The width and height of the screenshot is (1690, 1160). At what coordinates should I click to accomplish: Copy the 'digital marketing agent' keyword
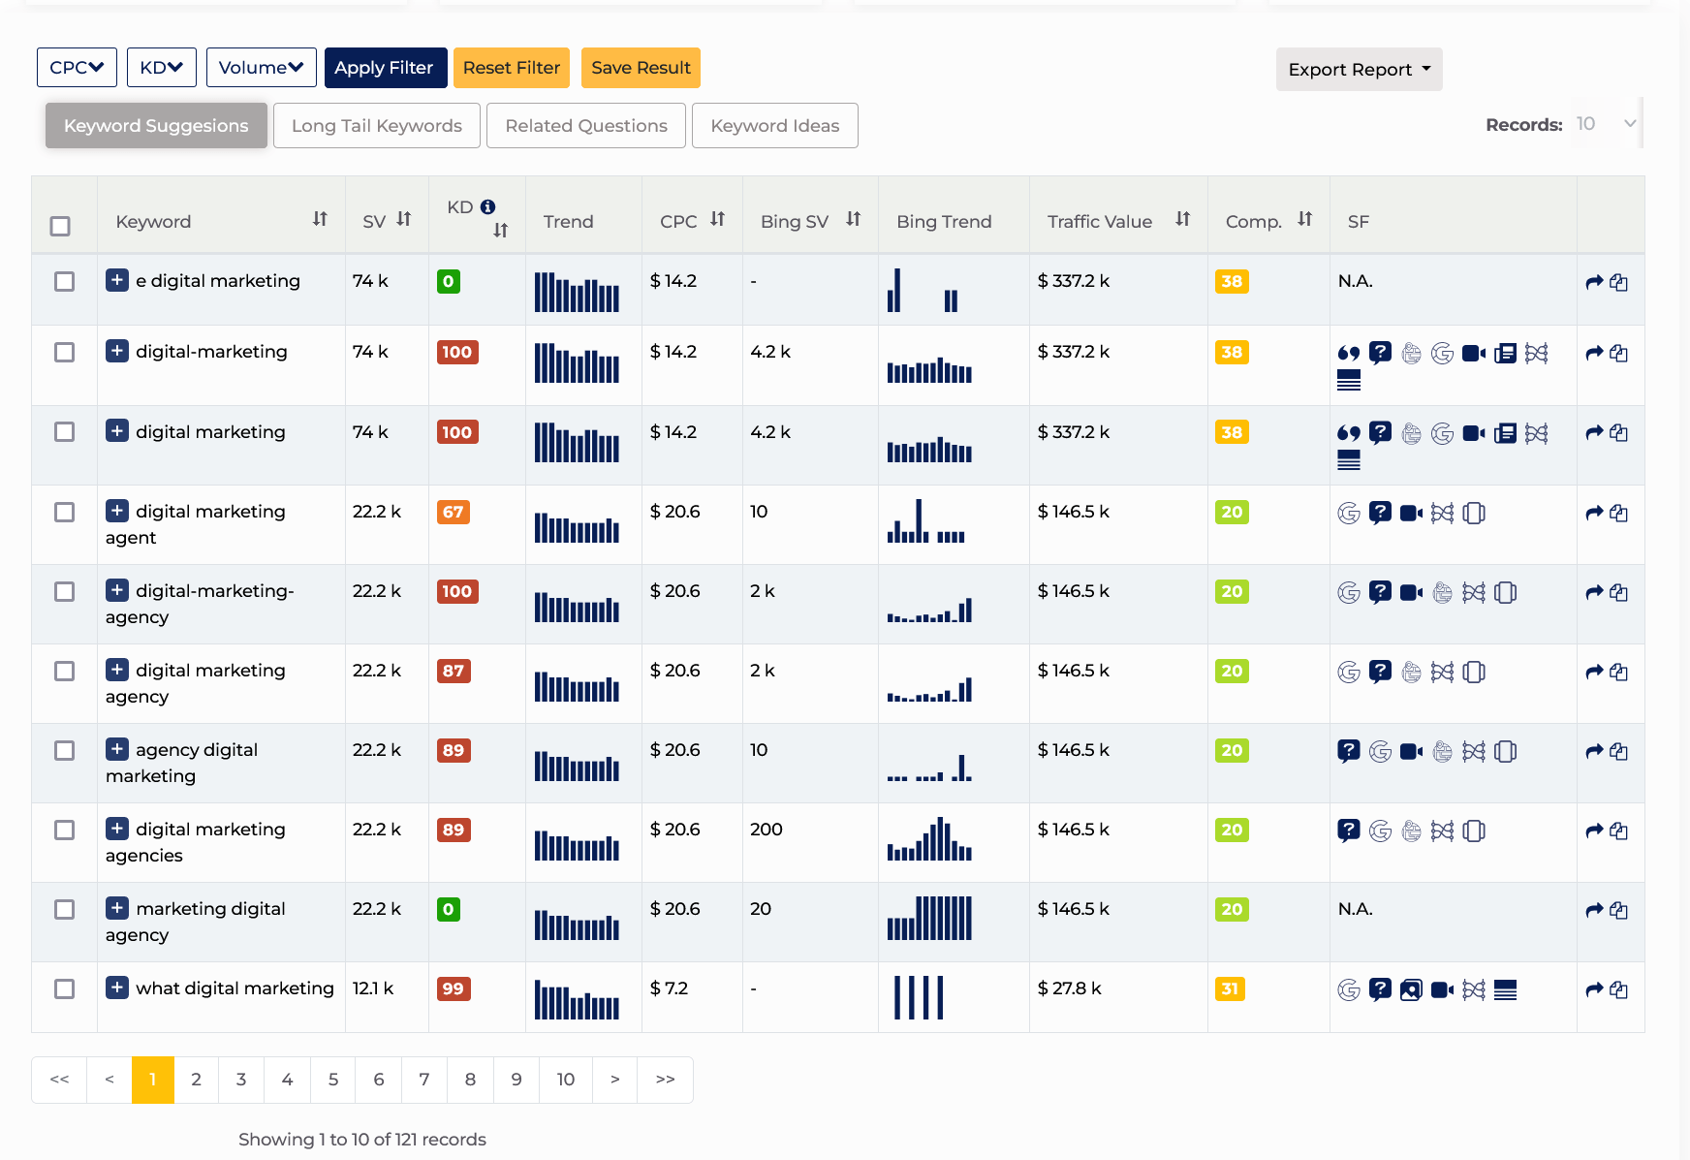tap(1618, 513)
